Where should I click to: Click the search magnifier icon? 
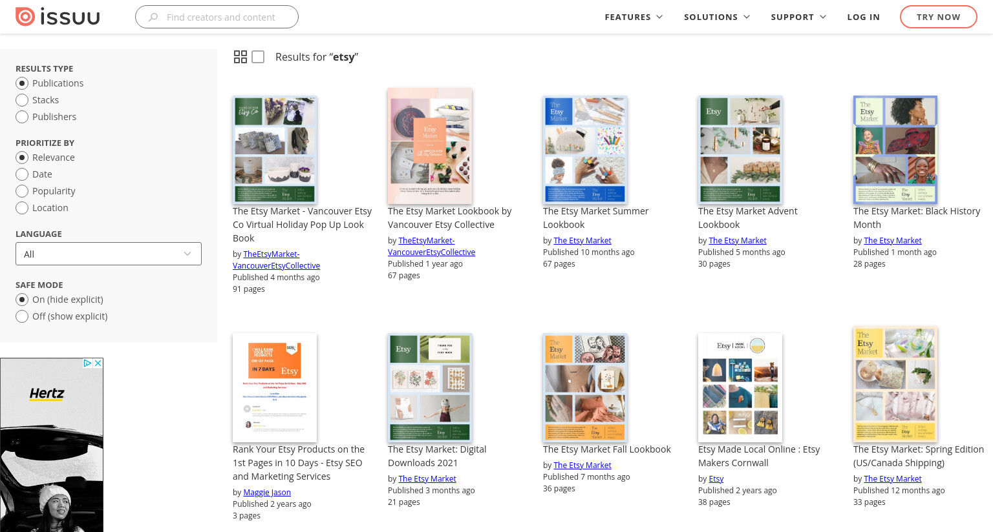click(153, 17)
